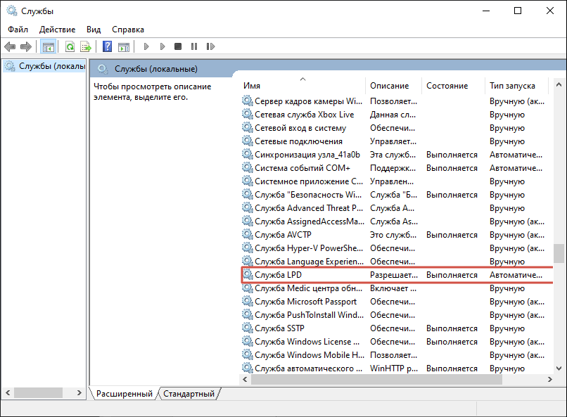Open the Файл menu

pyautogui.click(x=18, y=30)
